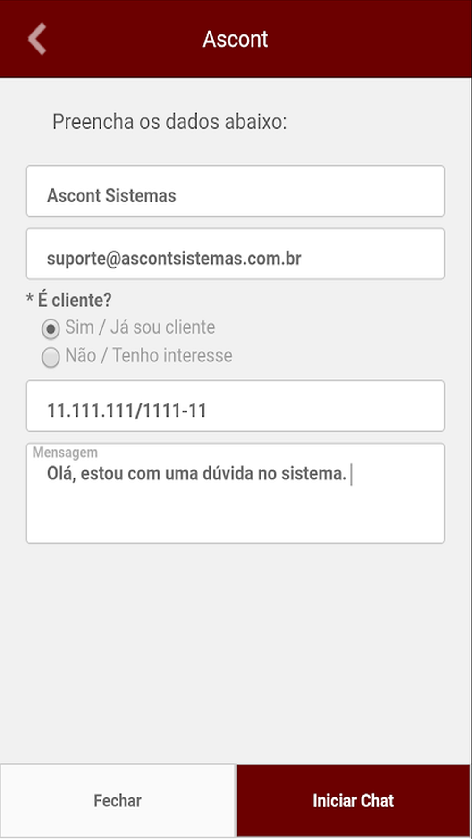Click the 'É cliente?' question label
The image size is (472, 839).
click(x=75, y=300)
